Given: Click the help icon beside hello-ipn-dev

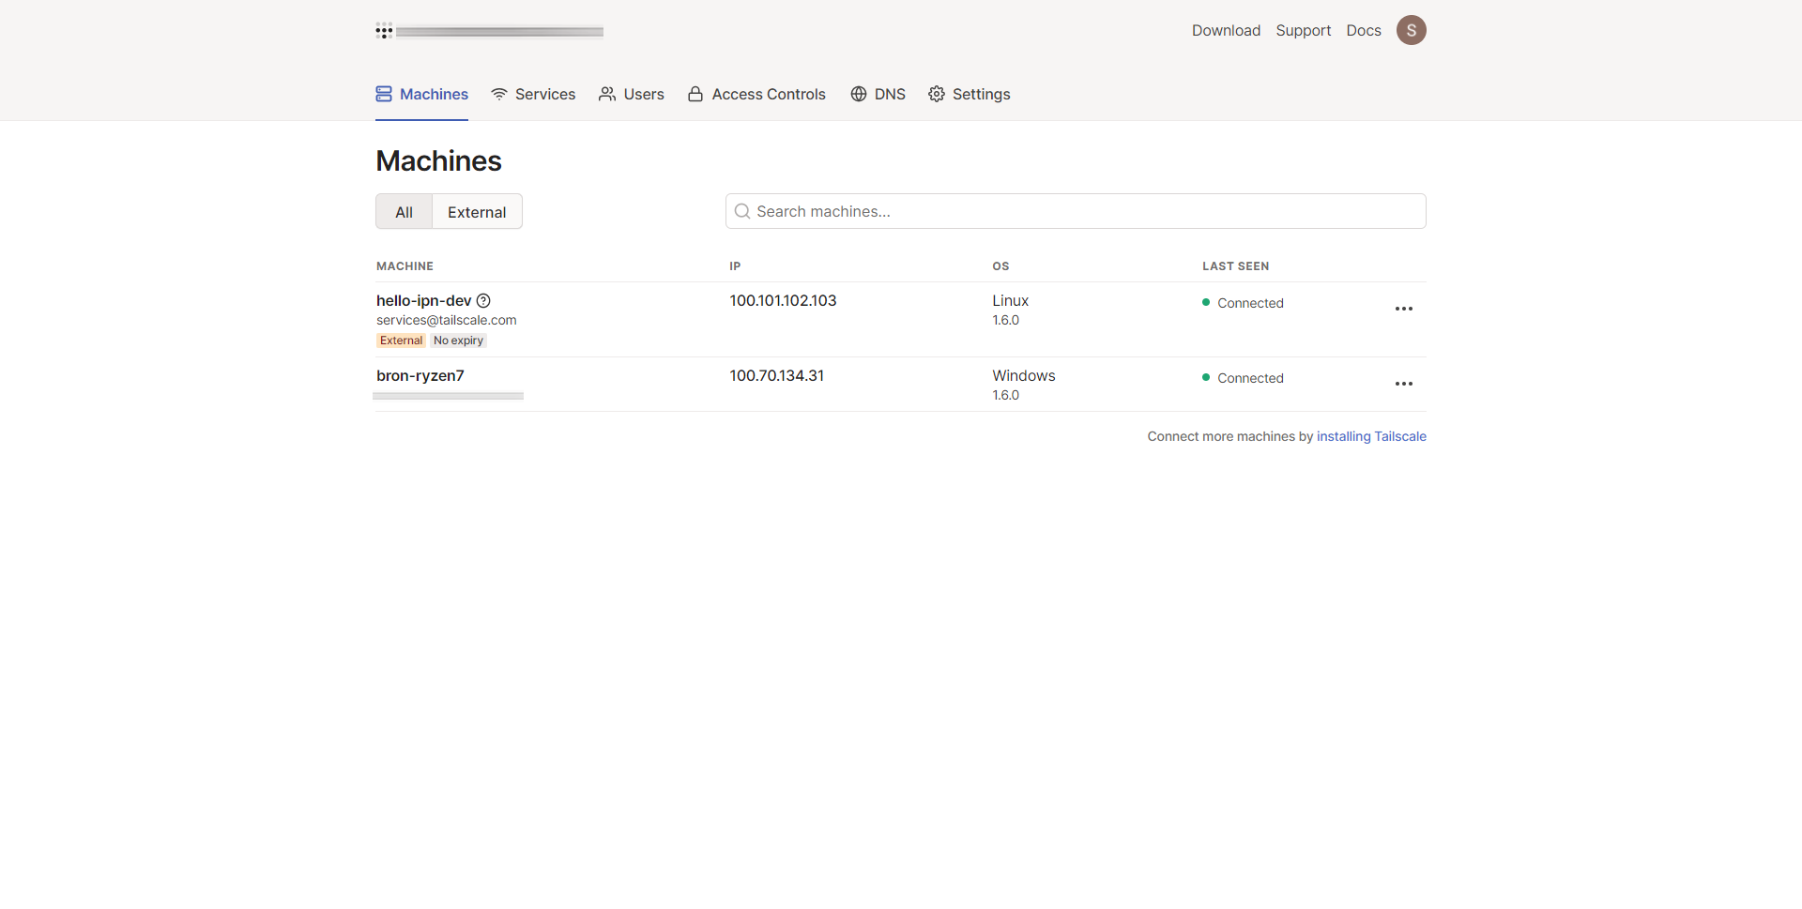Looking at the screenshot, I should coord(483,301).
